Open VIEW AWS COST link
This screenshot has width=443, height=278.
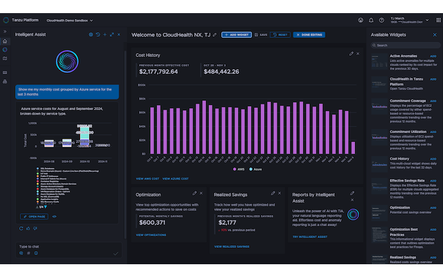pyautogui.click(x=148, y=178)
